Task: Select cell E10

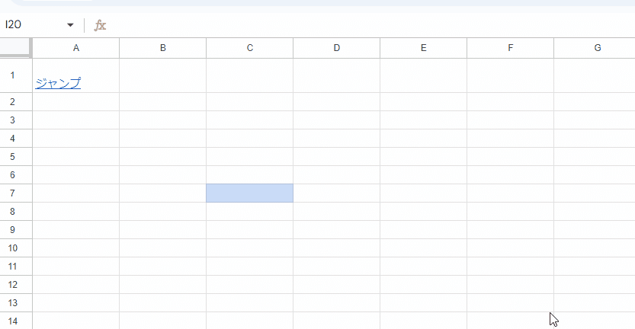Action: (x=424, y=248)
